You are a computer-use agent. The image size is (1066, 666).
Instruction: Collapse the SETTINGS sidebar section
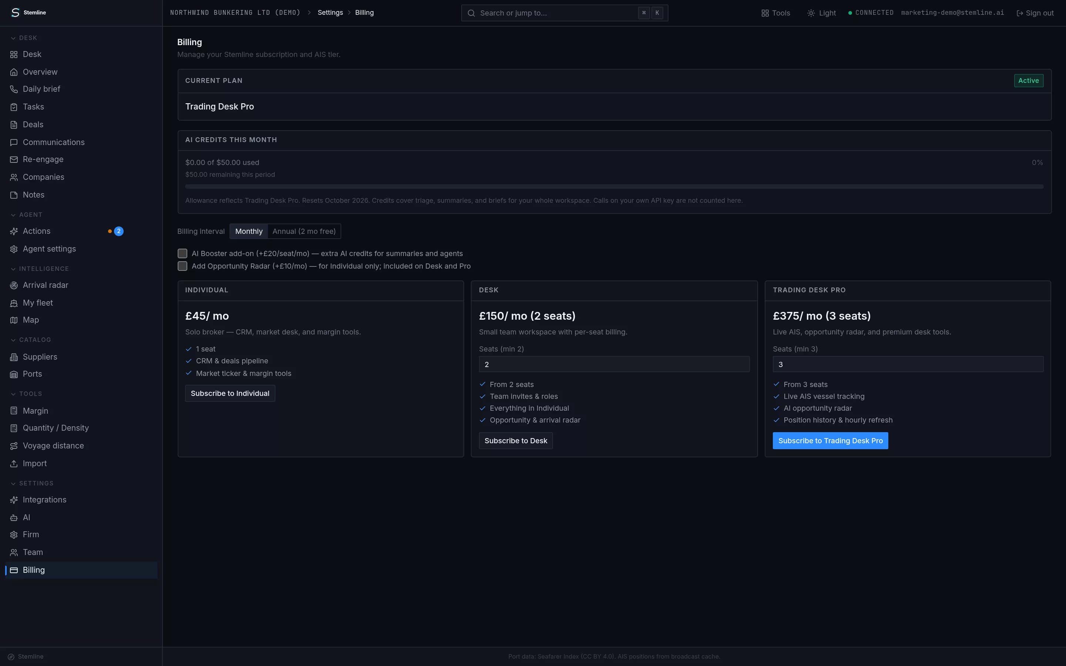click(32, 484)
